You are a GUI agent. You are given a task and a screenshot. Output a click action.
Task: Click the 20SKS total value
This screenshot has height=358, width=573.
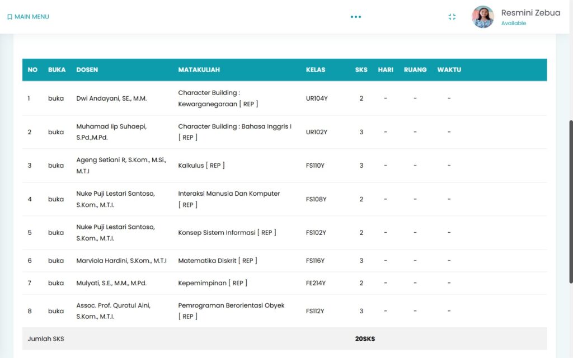[365, 338]
